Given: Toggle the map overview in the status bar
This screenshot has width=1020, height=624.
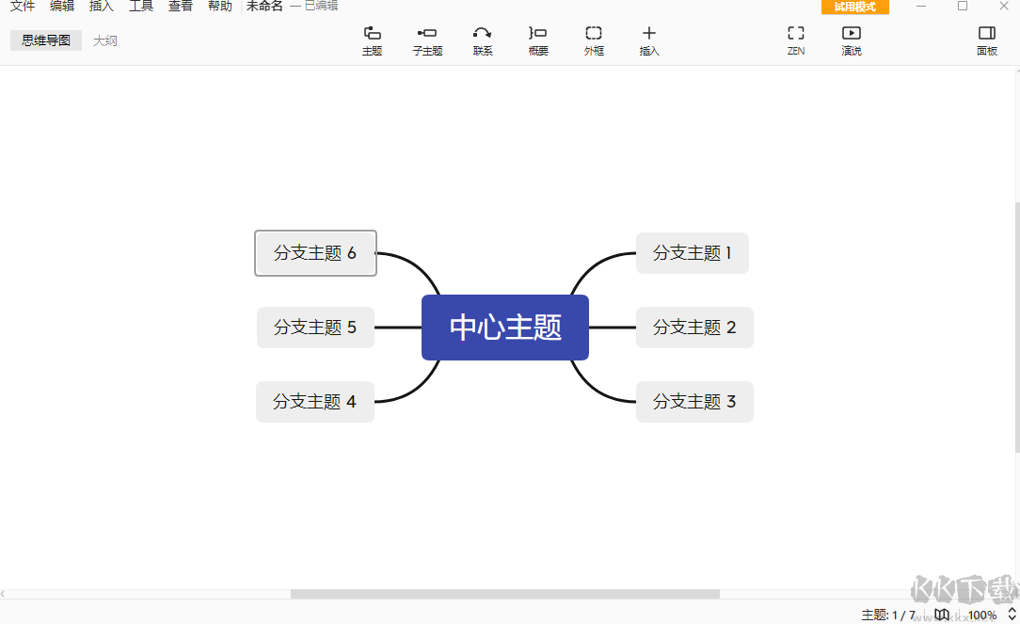Looking at the screenshot, I should (942, 615).
